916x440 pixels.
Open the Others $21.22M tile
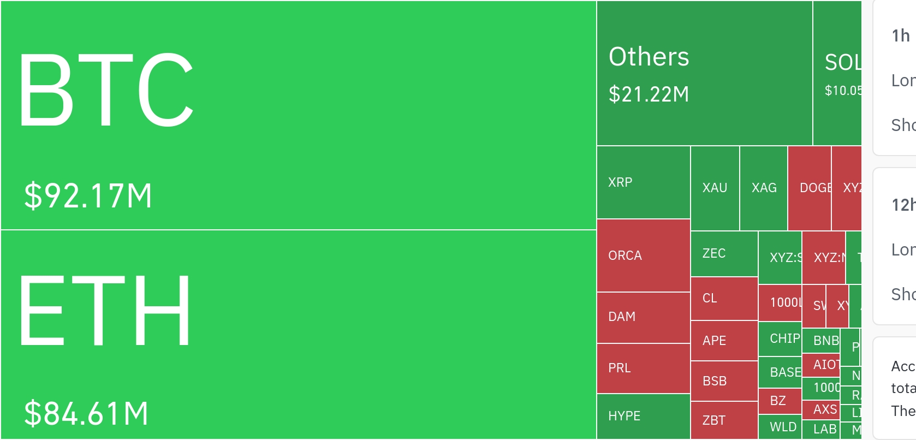pyautogui.click(x=704, y=73)
